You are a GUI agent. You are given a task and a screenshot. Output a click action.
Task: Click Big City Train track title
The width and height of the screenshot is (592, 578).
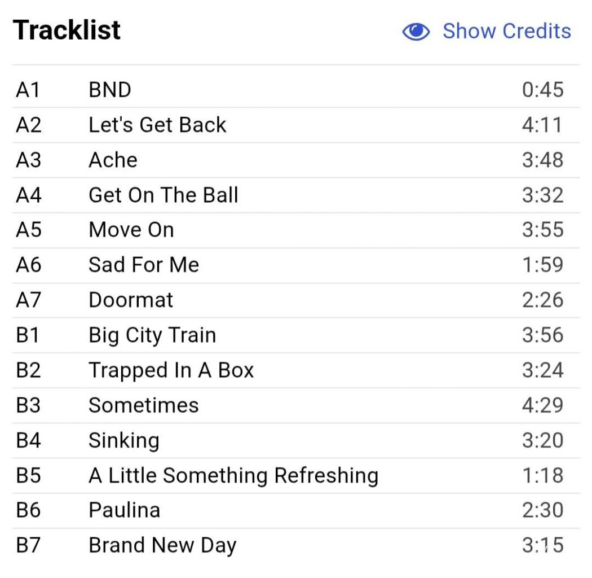[152, 335]
